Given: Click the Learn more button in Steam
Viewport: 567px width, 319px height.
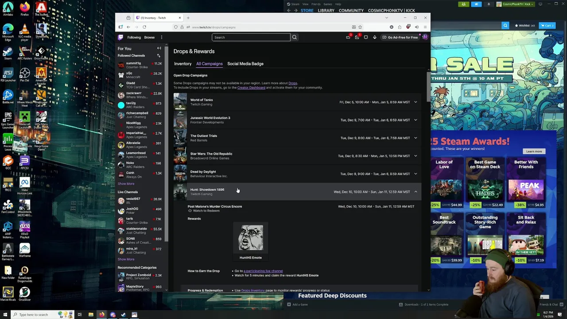Looking at the screenshot, I should 534,152.
